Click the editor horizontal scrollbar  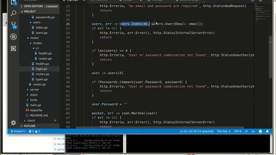point(160,127)
